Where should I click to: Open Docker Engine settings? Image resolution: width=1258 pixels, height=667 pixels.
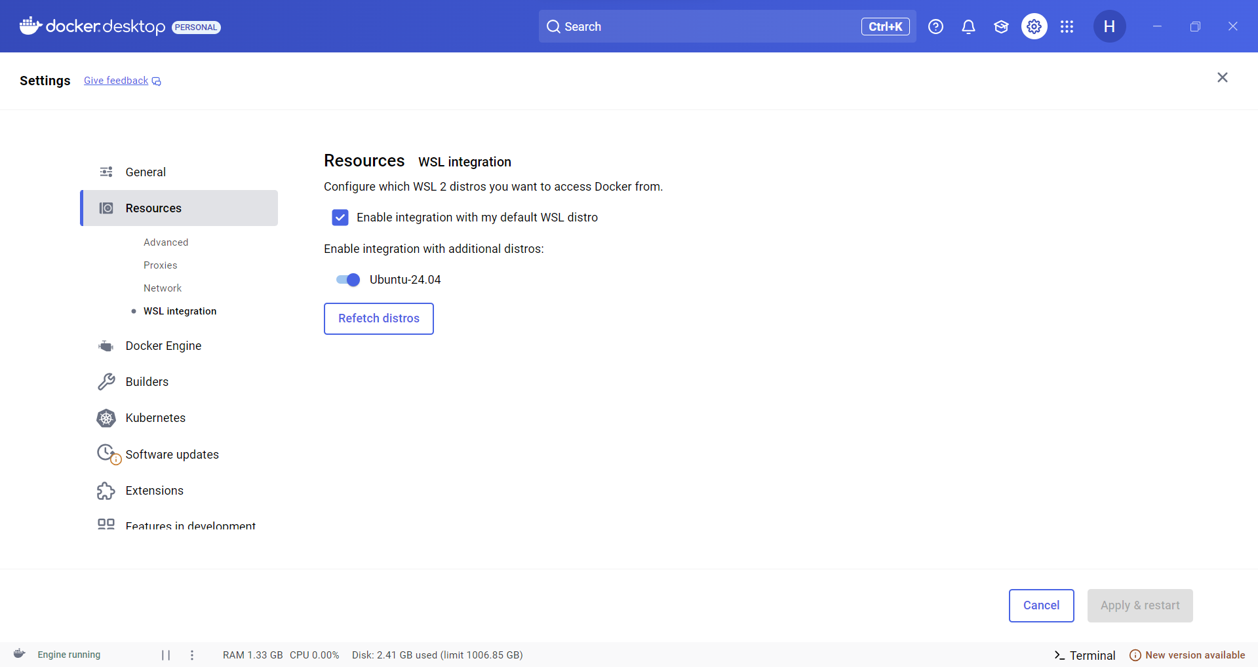point(179,346)
